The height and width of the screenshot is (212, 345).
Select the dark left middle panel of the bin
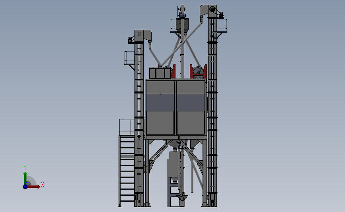pyautogui.click(x=160, y=103)
